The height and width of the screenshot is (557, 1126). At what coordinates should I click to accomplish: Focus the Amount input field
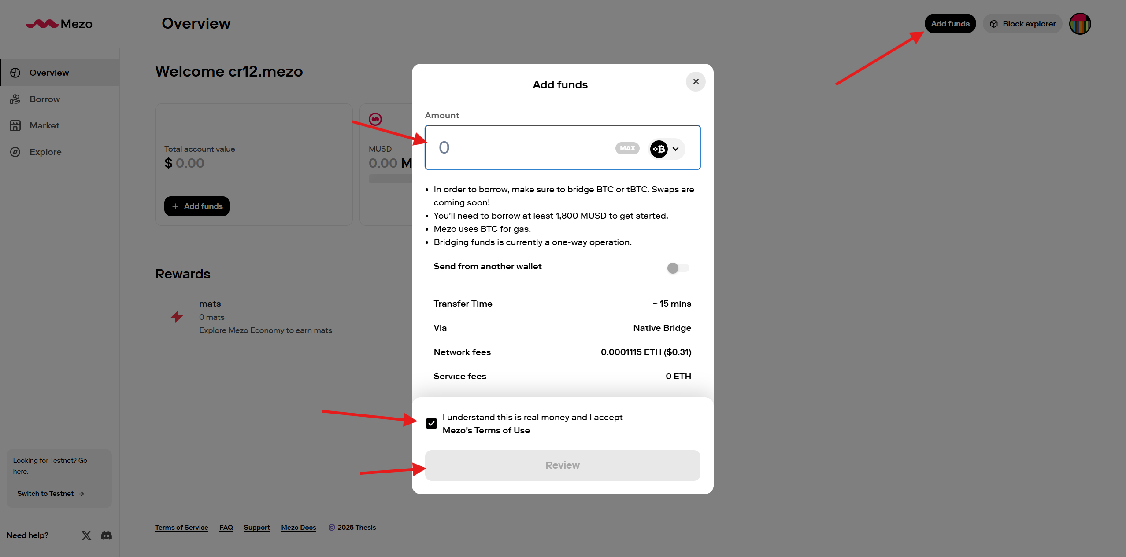click(x=520, y=147)
